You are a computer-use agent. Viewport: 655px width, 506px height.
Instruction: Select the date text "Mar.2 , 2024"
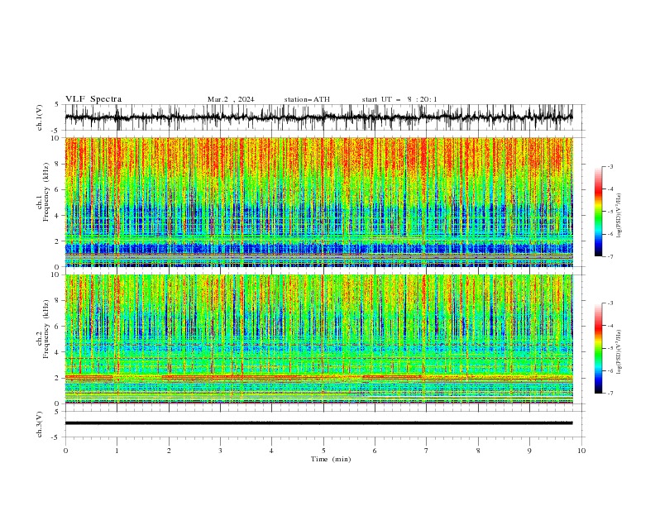(231, 99)
